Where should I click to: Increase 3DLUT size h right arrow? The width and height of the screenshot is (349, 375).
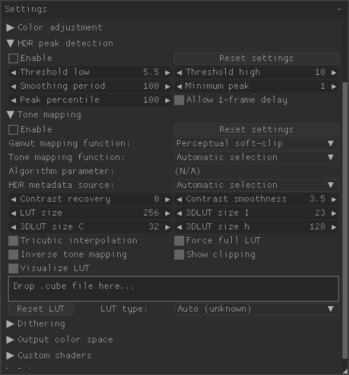(x=334, y=227)
